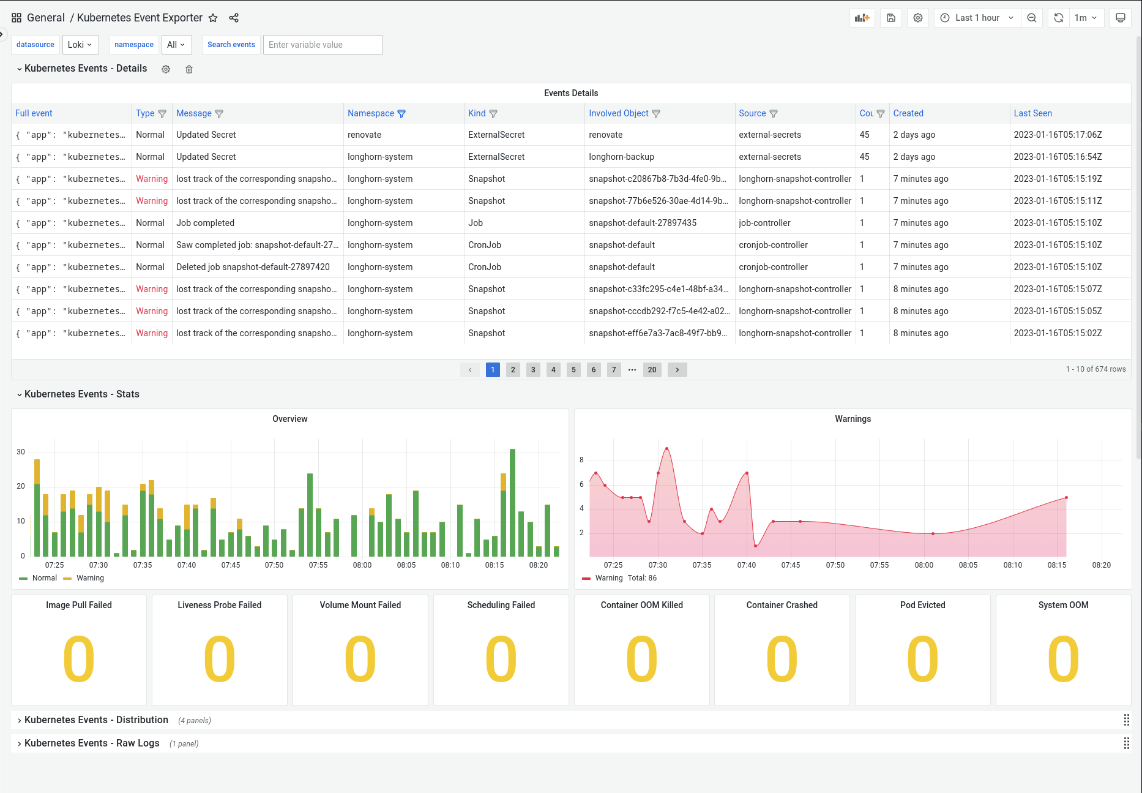
Task: Share the dashboard via share icon
Action: coord(234,18)
